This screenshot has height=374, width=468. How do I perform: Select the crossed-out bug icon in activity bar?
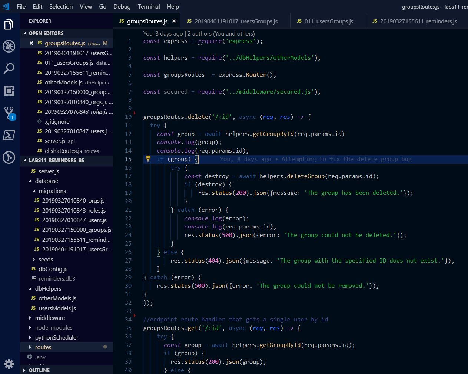9,46
